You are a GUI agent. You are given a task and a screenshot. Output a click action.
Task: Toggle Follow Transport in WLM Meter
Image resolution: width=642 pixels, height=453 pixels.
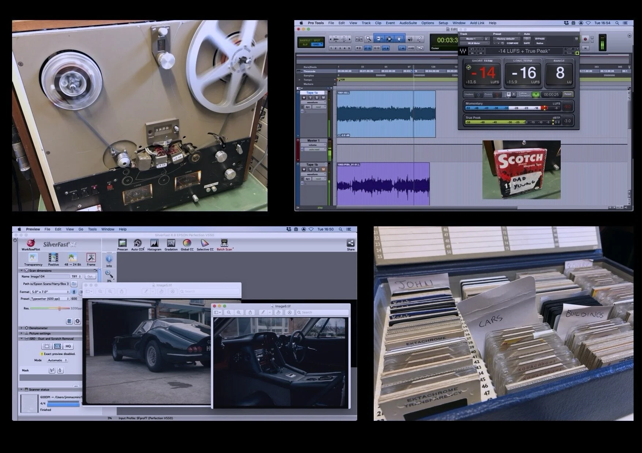(x=536, y=94)
